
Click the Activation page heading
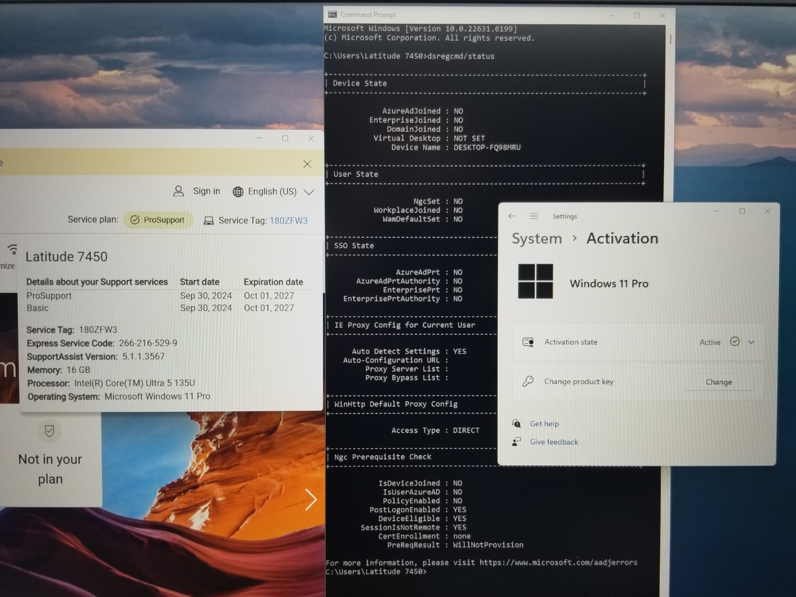pyautogui.click(x=622, y=238)
